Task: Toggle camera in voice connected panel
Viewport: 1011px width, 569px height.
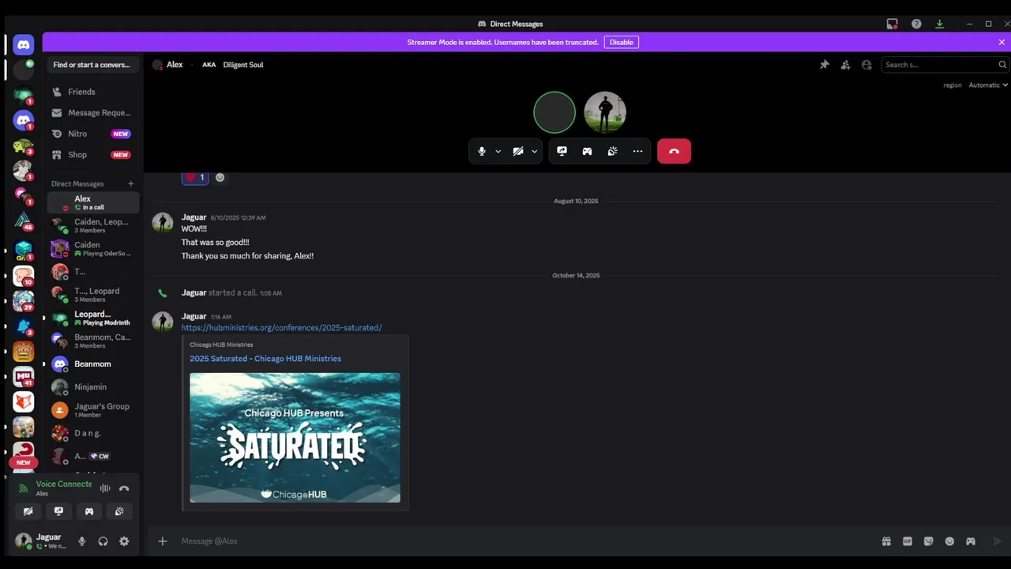Action: click(28, 511)
